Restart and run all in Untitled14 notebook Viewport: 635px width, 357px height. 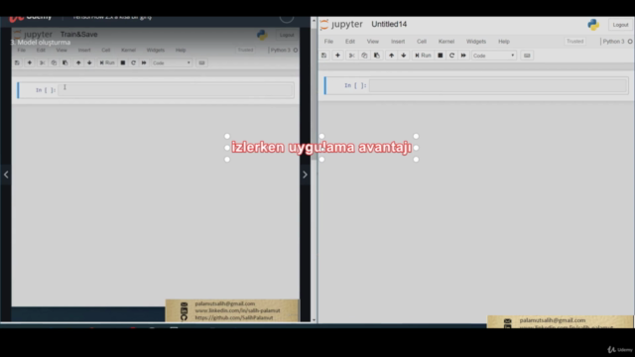pyautogui.click(x=463, y=56)
